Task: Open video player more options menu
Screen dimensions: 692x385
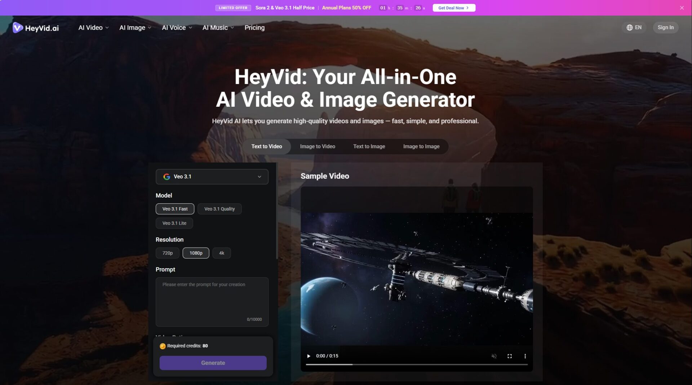Action: coord(525,356)
